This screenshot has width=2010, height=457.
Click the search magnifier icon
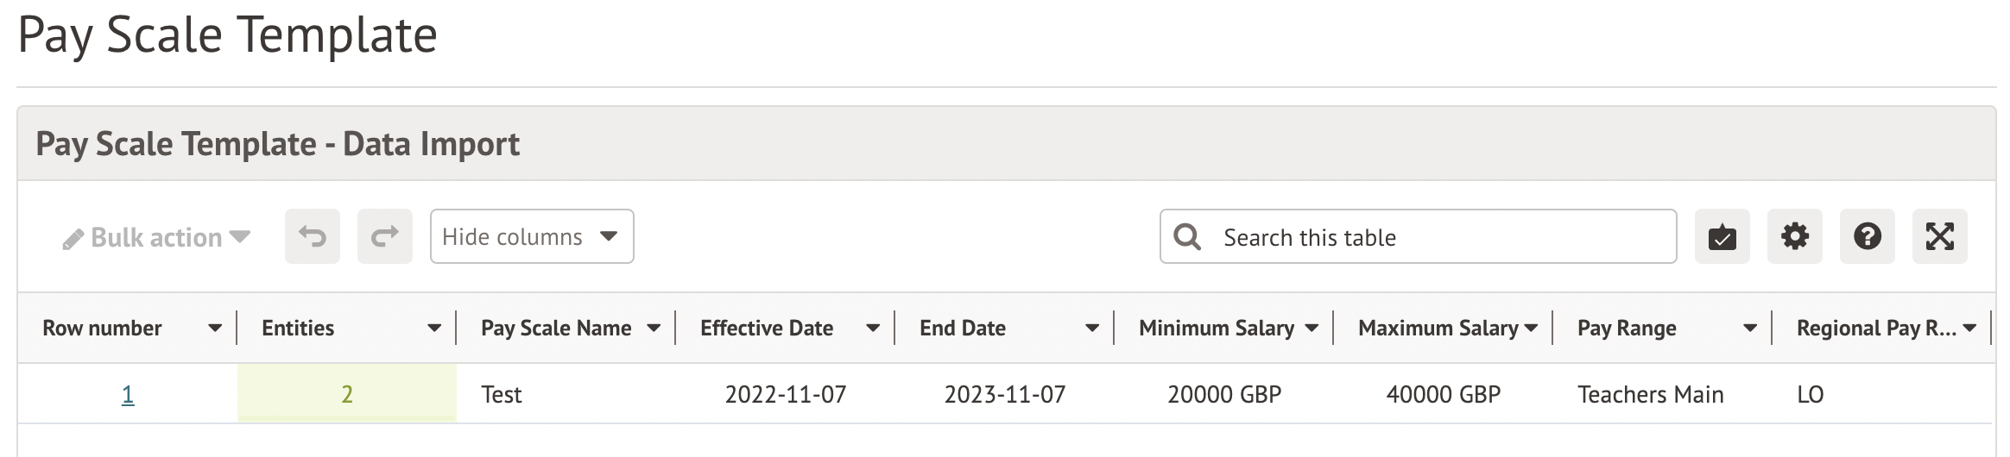point(1187,237)
